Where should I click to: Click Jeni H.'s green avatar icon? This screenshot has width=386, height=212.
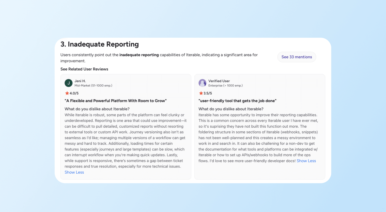(68, 83)
